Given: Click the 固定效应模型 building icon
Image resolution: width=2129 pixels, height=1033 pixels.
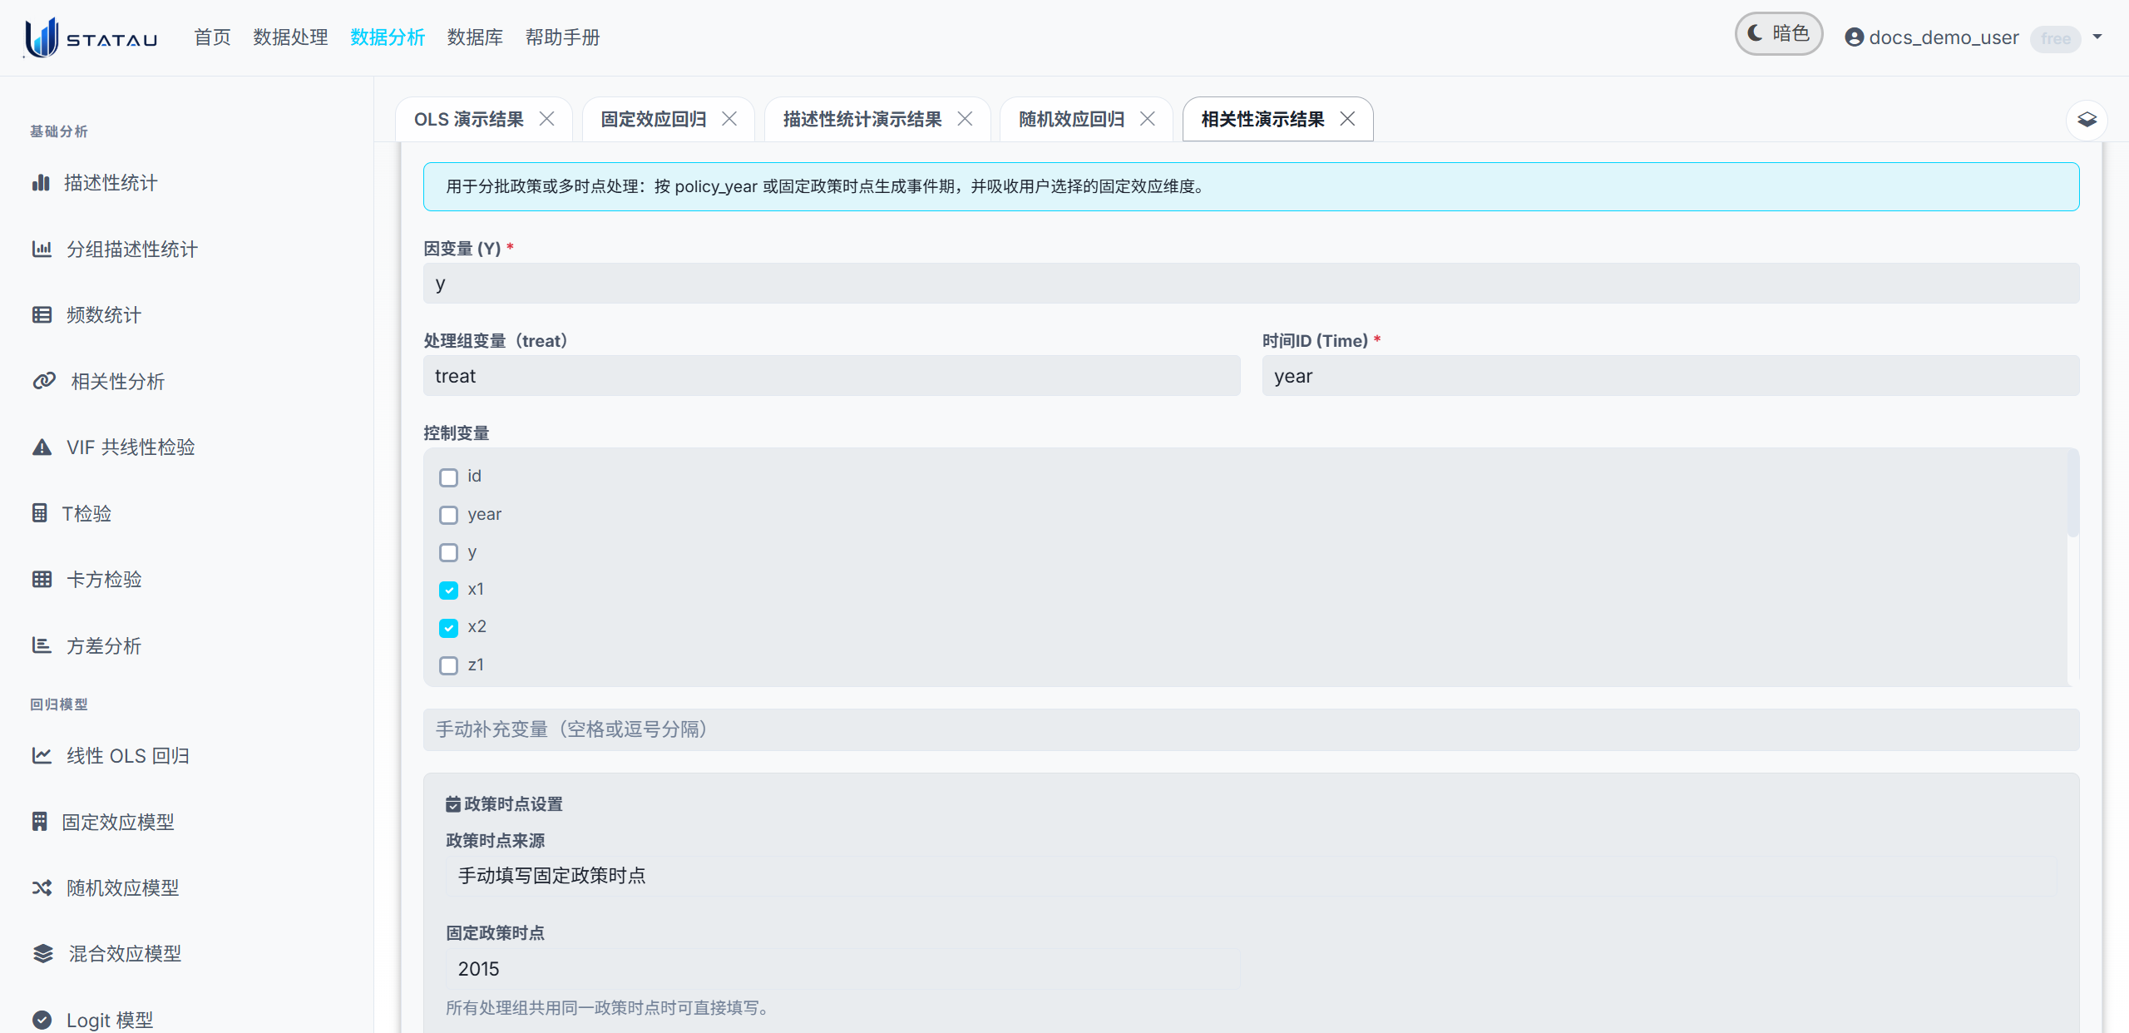Looking at the screenshot, I should click(x=39, y=822).
